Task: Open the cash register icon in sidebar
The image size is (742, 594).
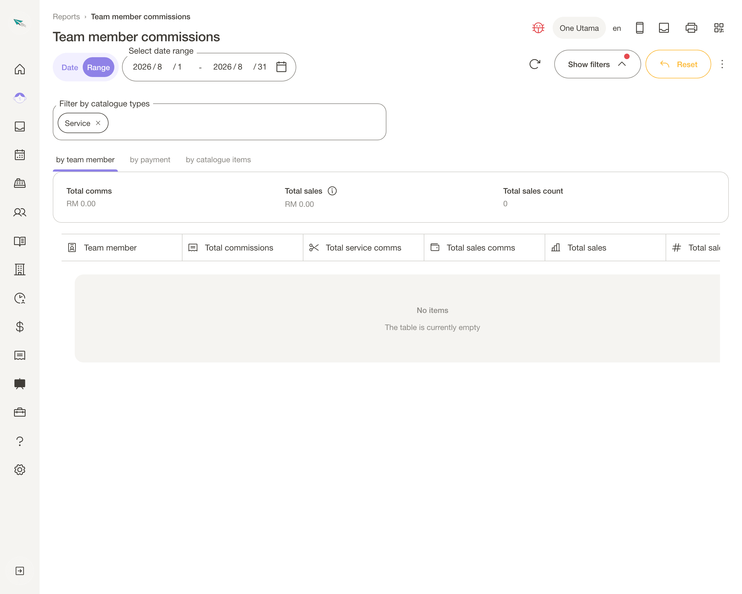Action: tap(20, 183)
